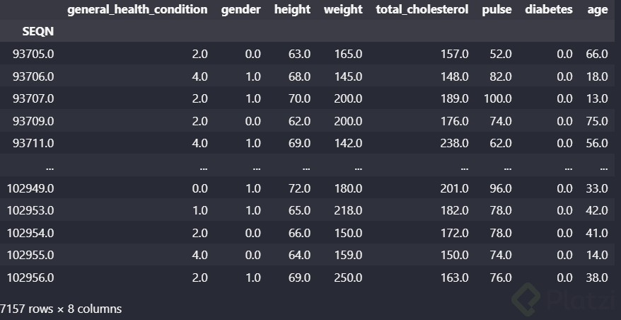The width and height of the screenshot is (621, 320).
Task: Click the height cell showing 72.0
Action: tap(298, 188)
